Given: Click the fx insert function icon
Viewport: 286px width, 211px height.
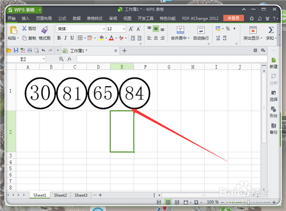Looking at the screenshot, I should pyautogui.click(x=69, y=59).
